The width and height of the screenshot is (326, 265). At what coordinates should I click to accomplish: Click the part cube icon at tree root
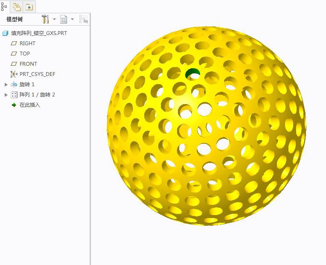coord(5,33)
